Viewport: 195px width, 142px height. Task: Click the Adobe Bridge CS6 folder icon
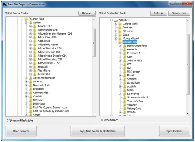pos(35,30)
